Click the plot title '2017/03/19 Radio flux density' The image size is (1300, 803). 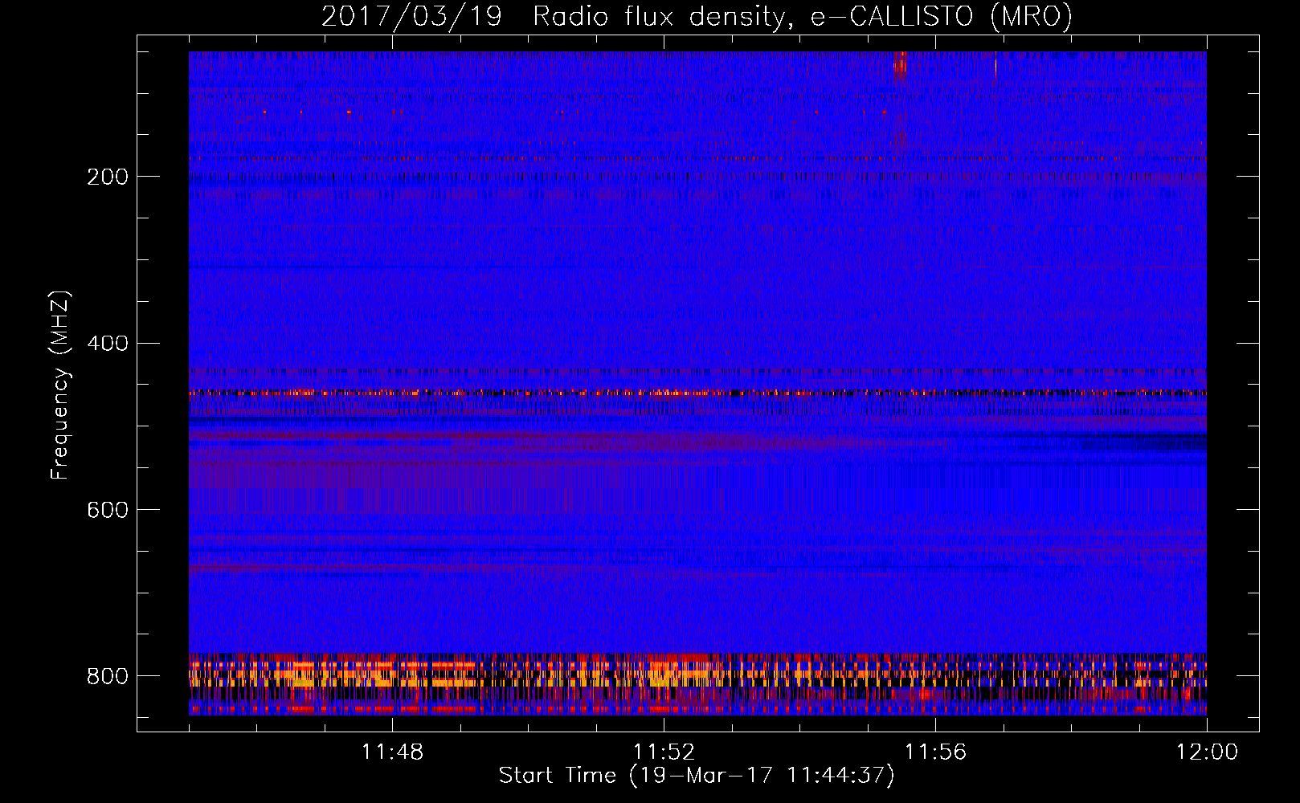553,18
